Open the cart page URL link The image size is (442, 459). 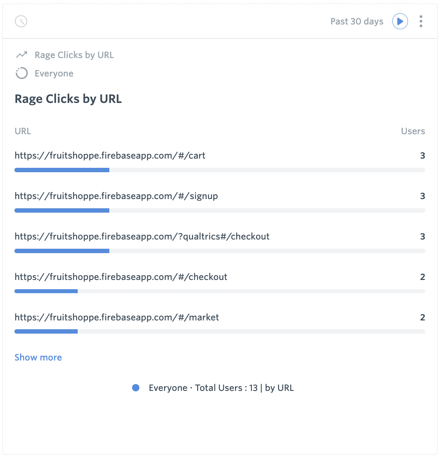click(x=110, y=155)
